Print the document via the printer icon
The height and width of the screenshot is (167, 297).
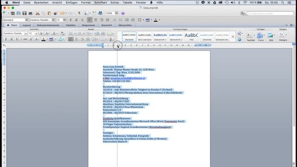30,13
